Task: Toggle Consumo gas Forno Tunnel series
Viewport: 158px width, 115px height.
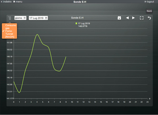Action: [11, 31]
